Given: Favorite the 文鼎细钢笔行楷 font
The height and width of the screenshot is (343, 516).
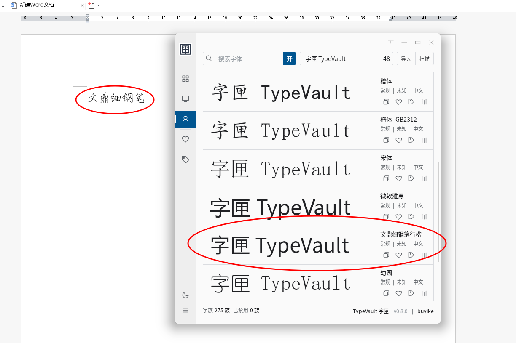Looking at the screenshot, I should click(x=399, y=255).
